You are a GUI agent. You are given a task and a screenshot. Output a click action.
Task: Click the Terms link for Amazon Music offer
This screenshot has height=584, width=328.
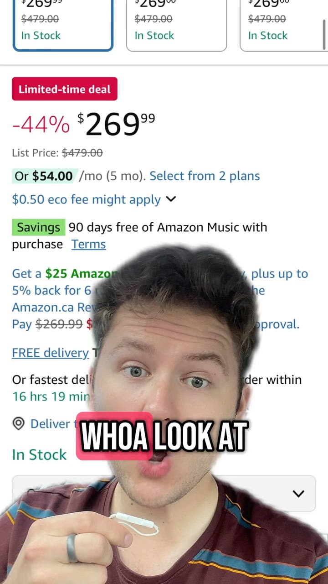tap(88, 245)
